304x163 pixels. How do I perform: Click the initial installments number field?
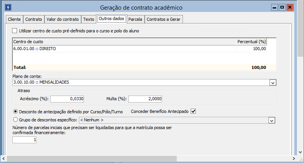[25, 140]
